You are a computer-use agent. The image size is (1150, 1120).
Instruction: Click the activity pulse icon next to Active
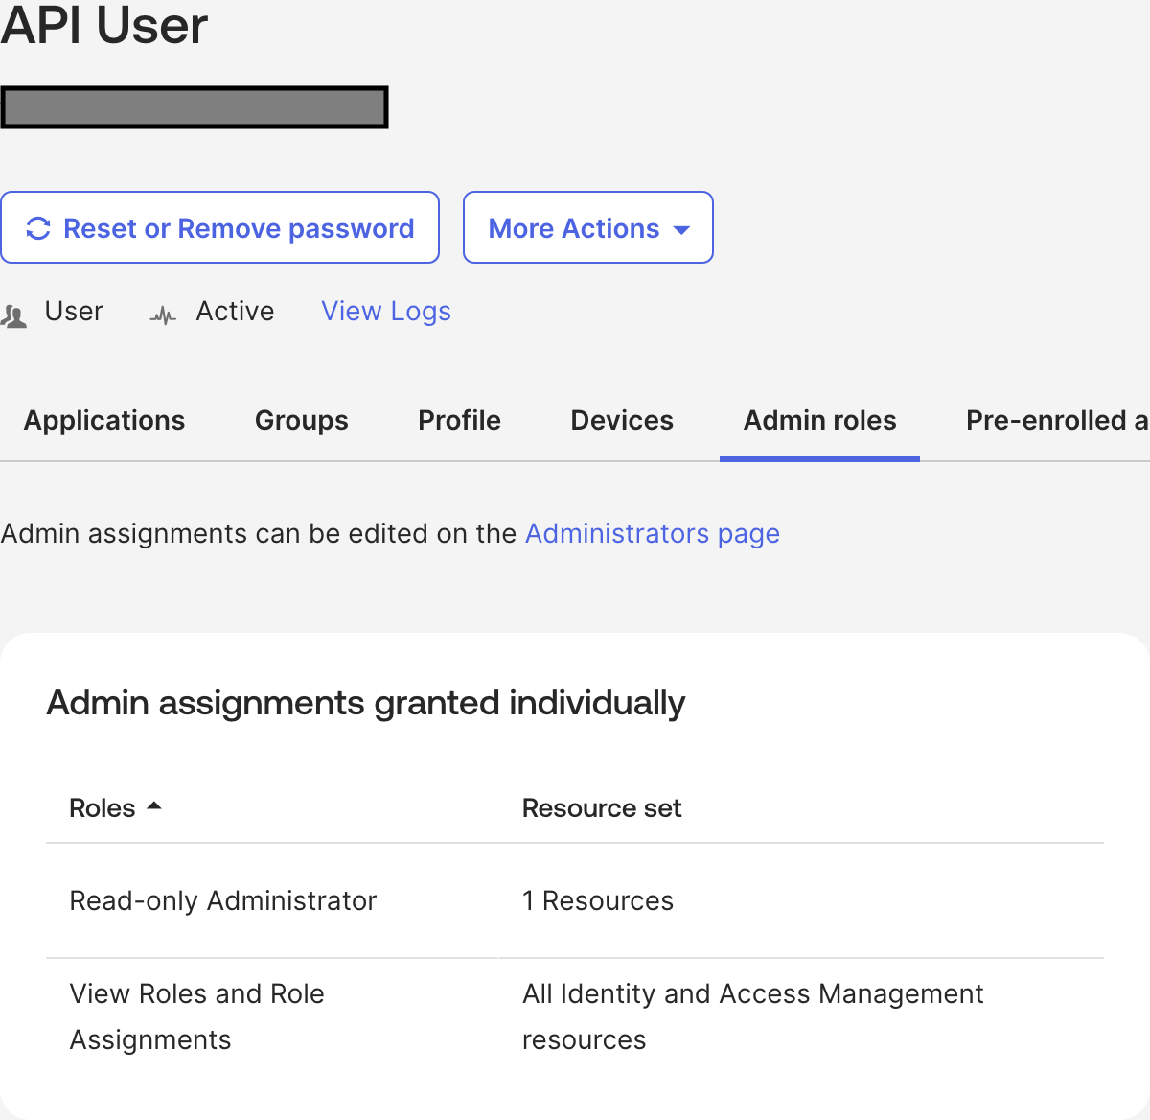click(x=164, y=315)
